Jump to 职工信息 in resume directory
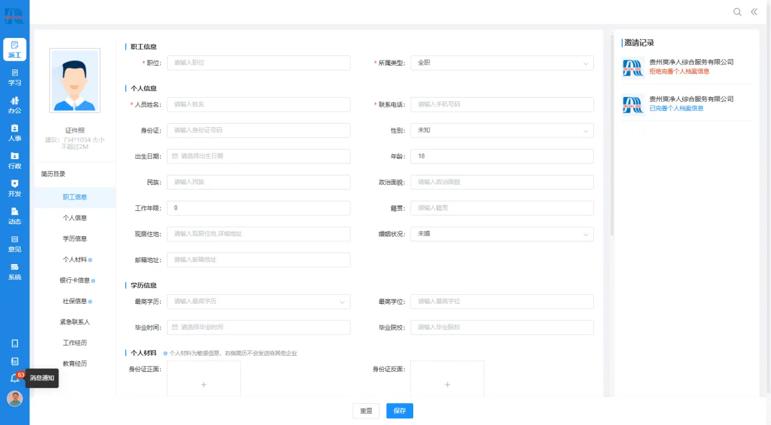The height and width of the screenshot is (425, 771). pos(75,197)
